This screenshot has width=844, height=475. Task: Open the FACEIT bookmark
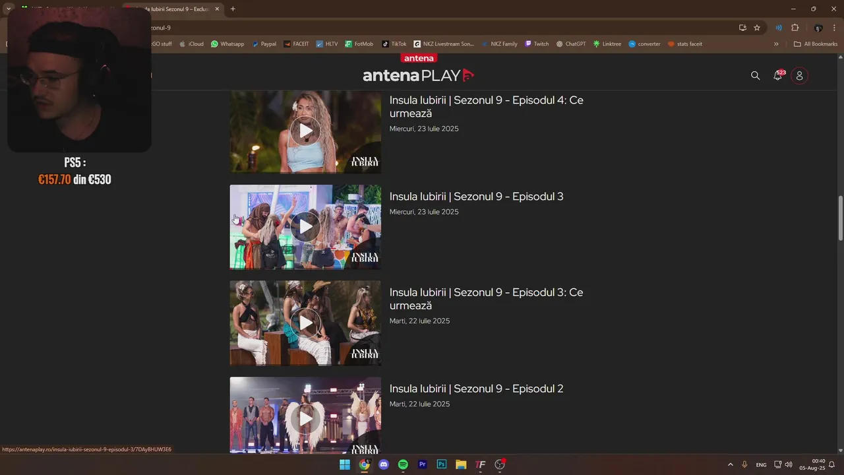coord(296,44)
